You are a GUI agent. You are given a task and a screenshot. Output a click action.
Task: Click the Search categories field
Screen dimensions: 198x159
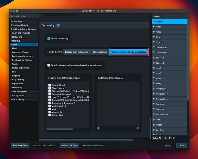pos(24,16)
